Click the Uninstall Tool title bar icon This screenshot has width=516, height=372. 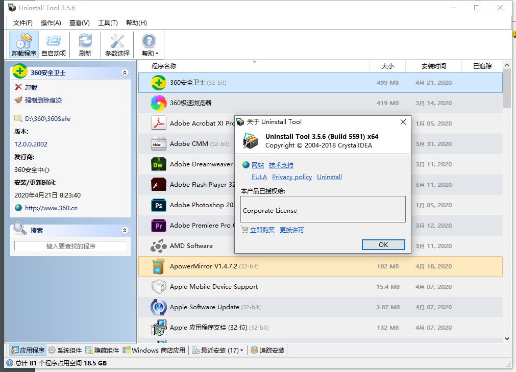click(x=12, y=8)
